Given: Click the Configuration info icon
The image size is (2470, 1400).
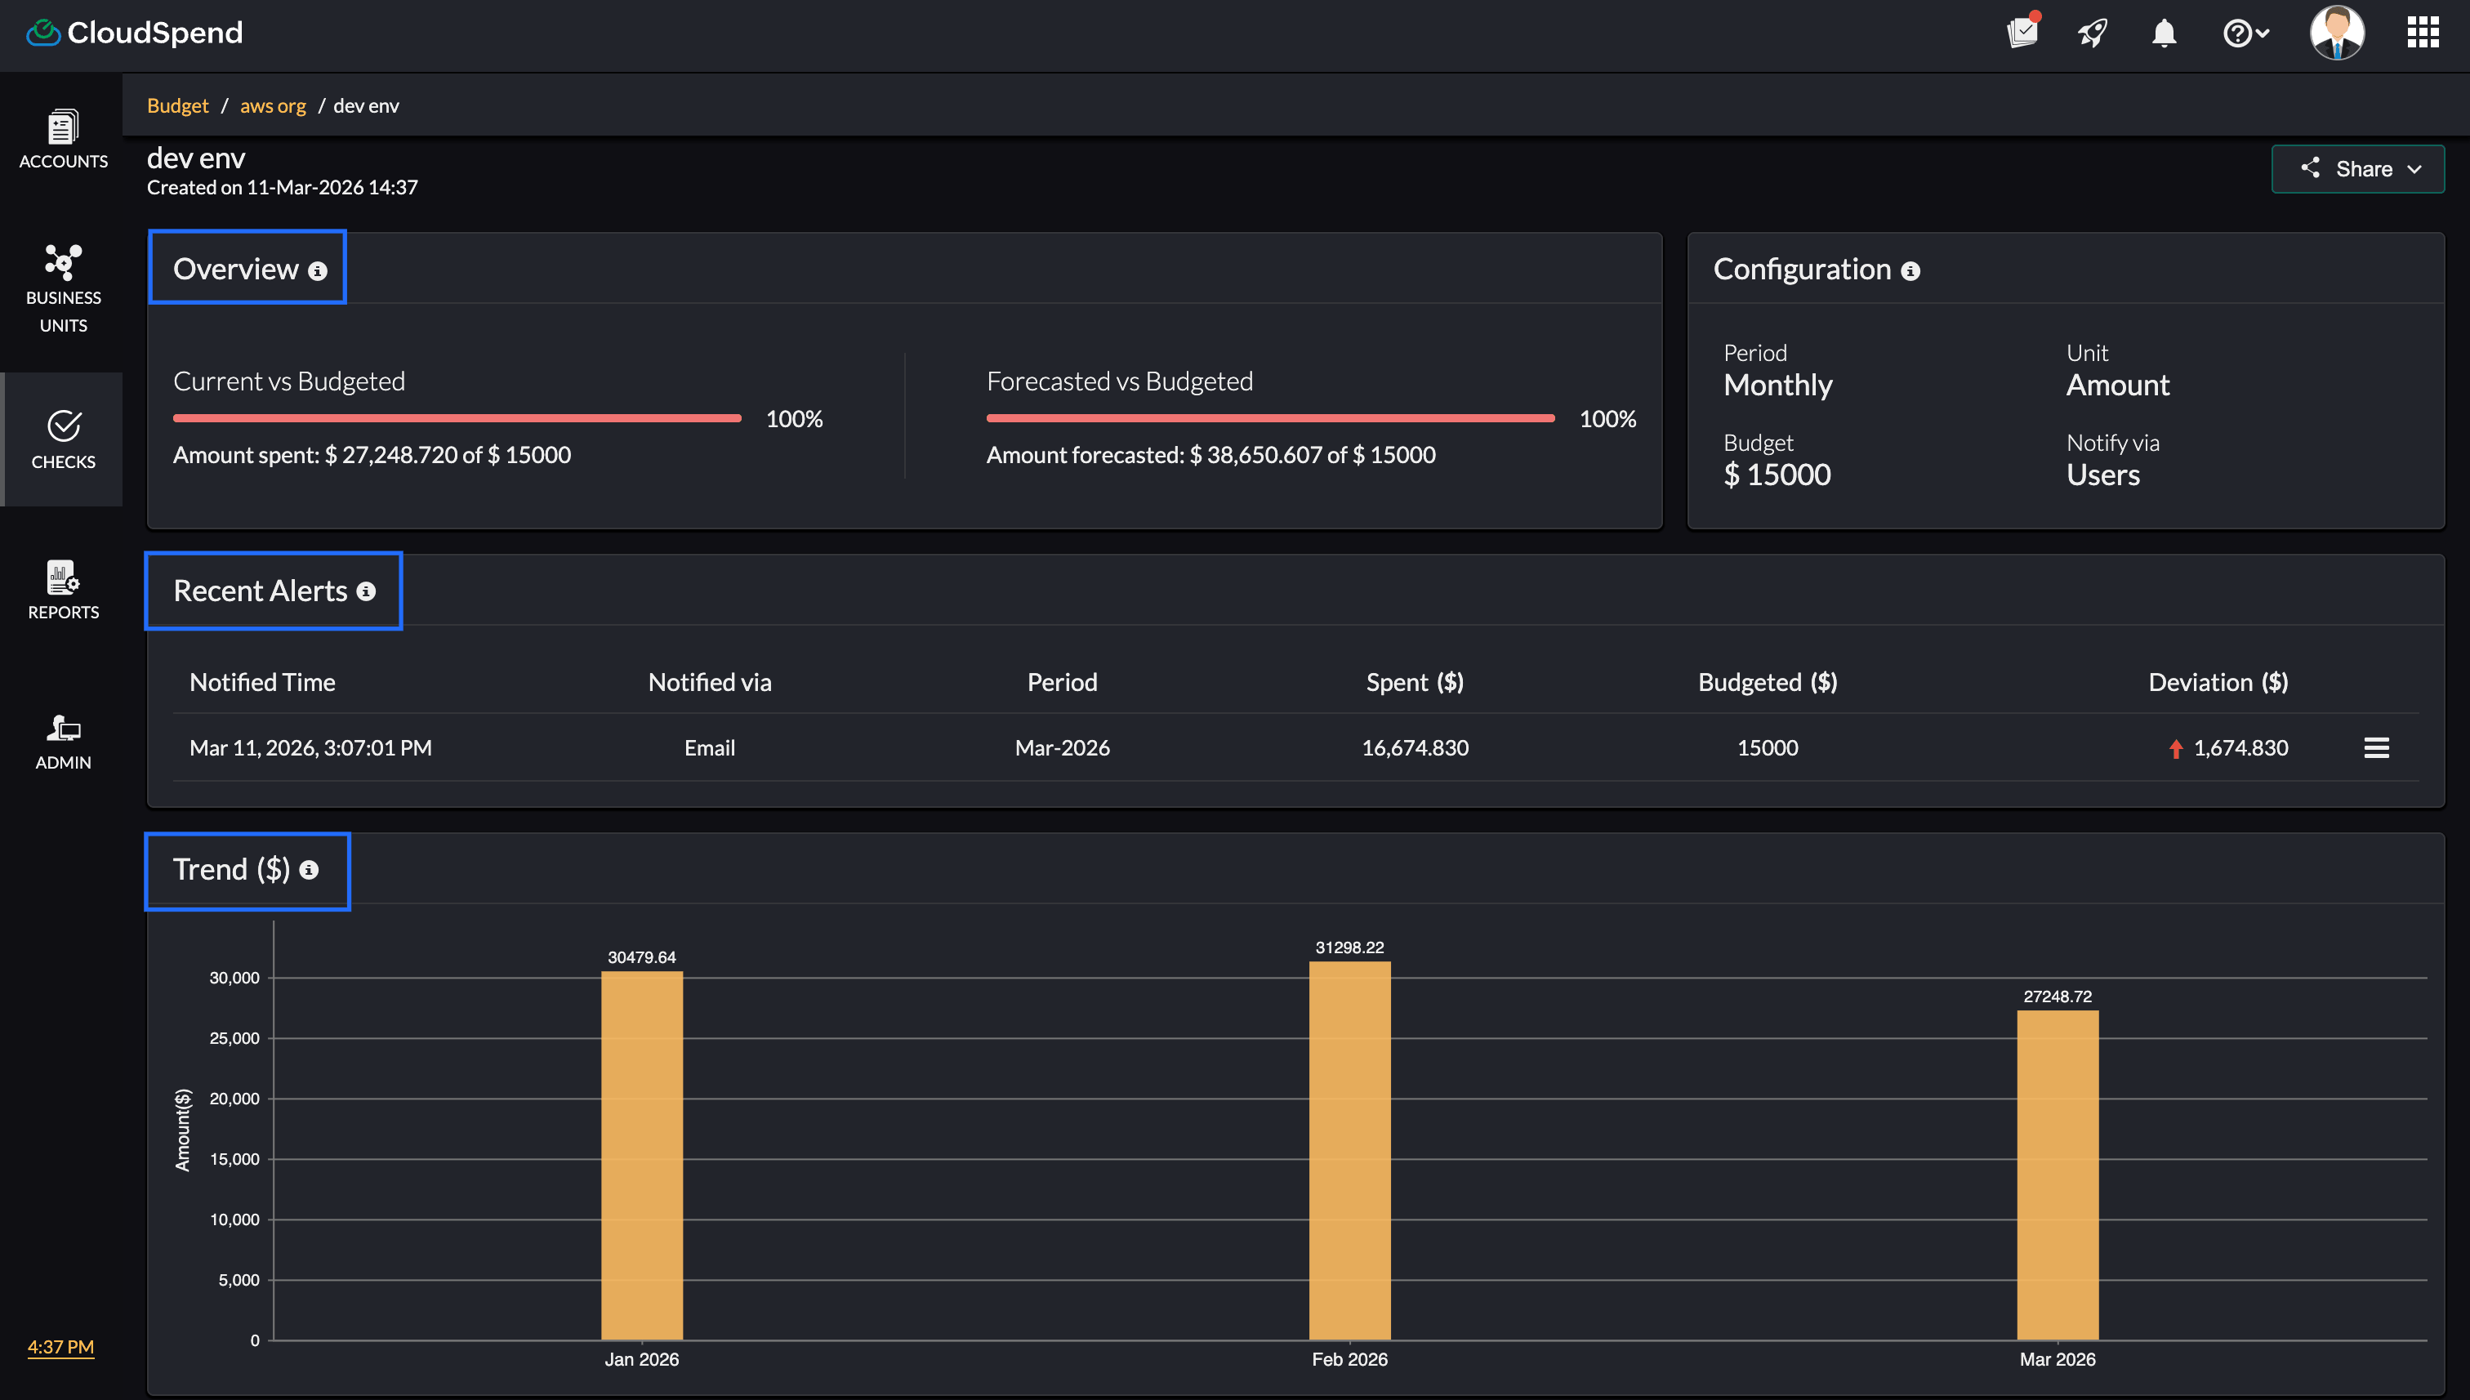Looking at the screenshot, I should pos(1910,272).
